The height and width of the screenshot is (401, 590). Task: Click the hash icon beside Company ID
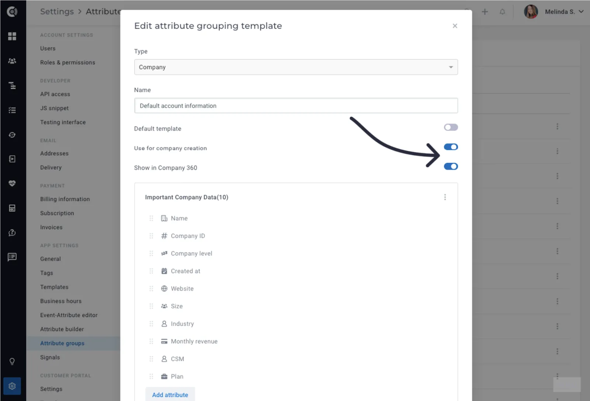(x=164, y=236)
